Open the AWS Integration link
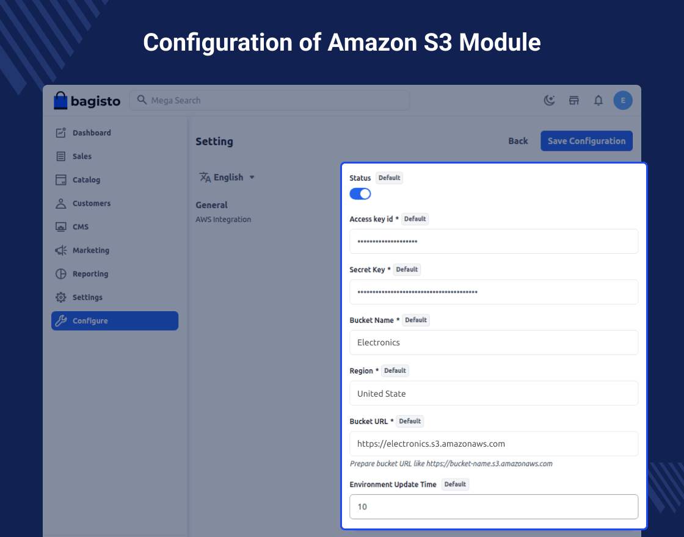This screenshot has width=684, height=537. (223, 220)
